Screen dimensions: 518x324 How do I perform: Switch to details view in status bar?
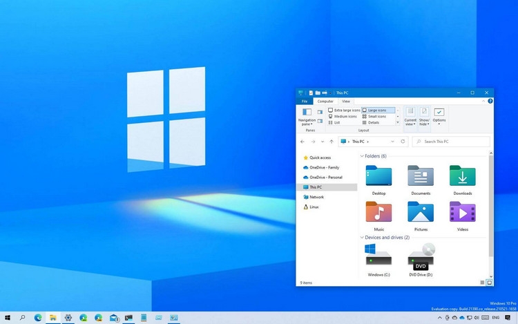(482, 283)
